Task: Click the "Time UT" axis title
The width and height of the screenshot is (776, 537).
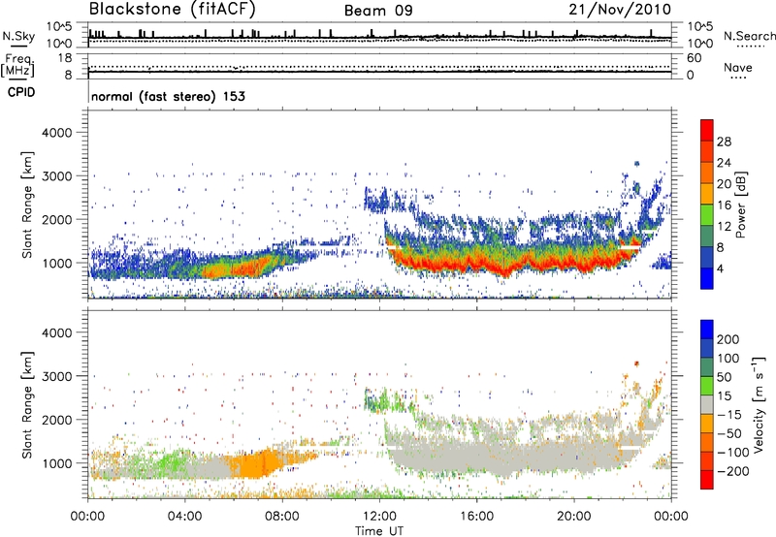Action: pyautogui.click(x=379, y=531)
